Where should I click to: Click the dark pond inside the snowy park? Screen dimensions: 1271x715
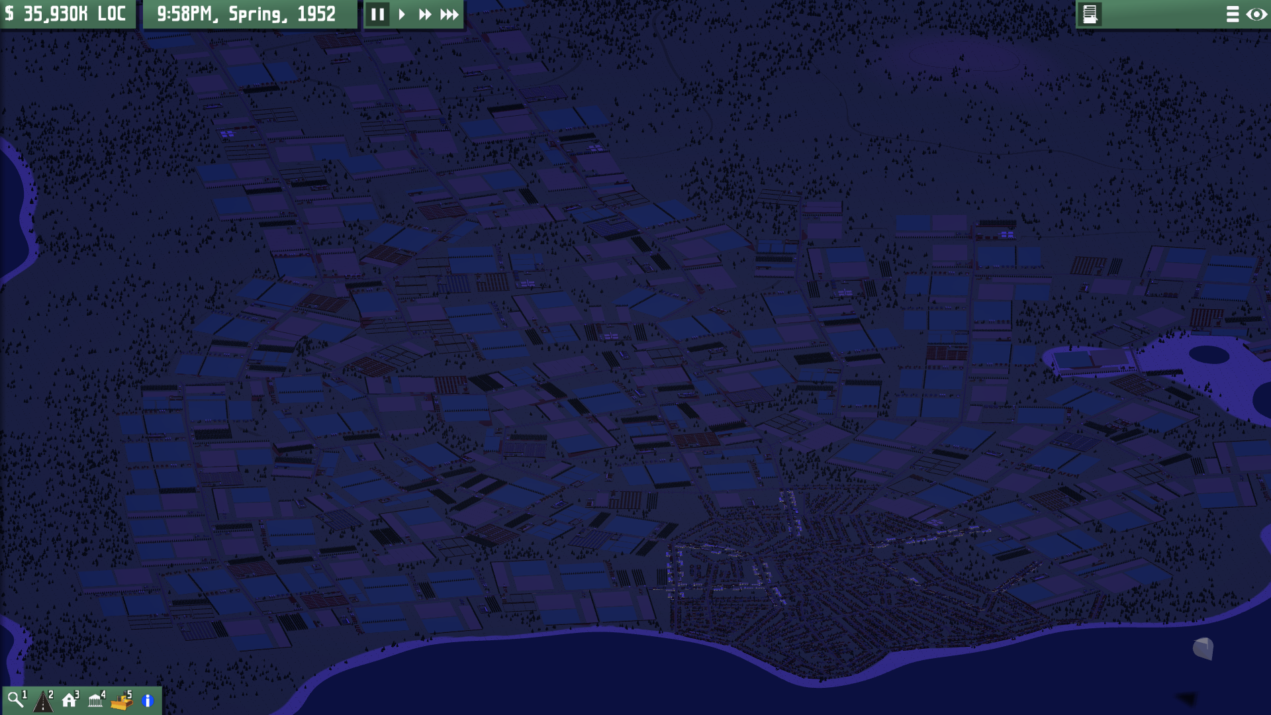coord(1209,355)
